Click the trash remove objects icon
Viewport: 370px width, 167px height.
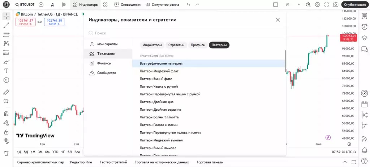(7, 153)
